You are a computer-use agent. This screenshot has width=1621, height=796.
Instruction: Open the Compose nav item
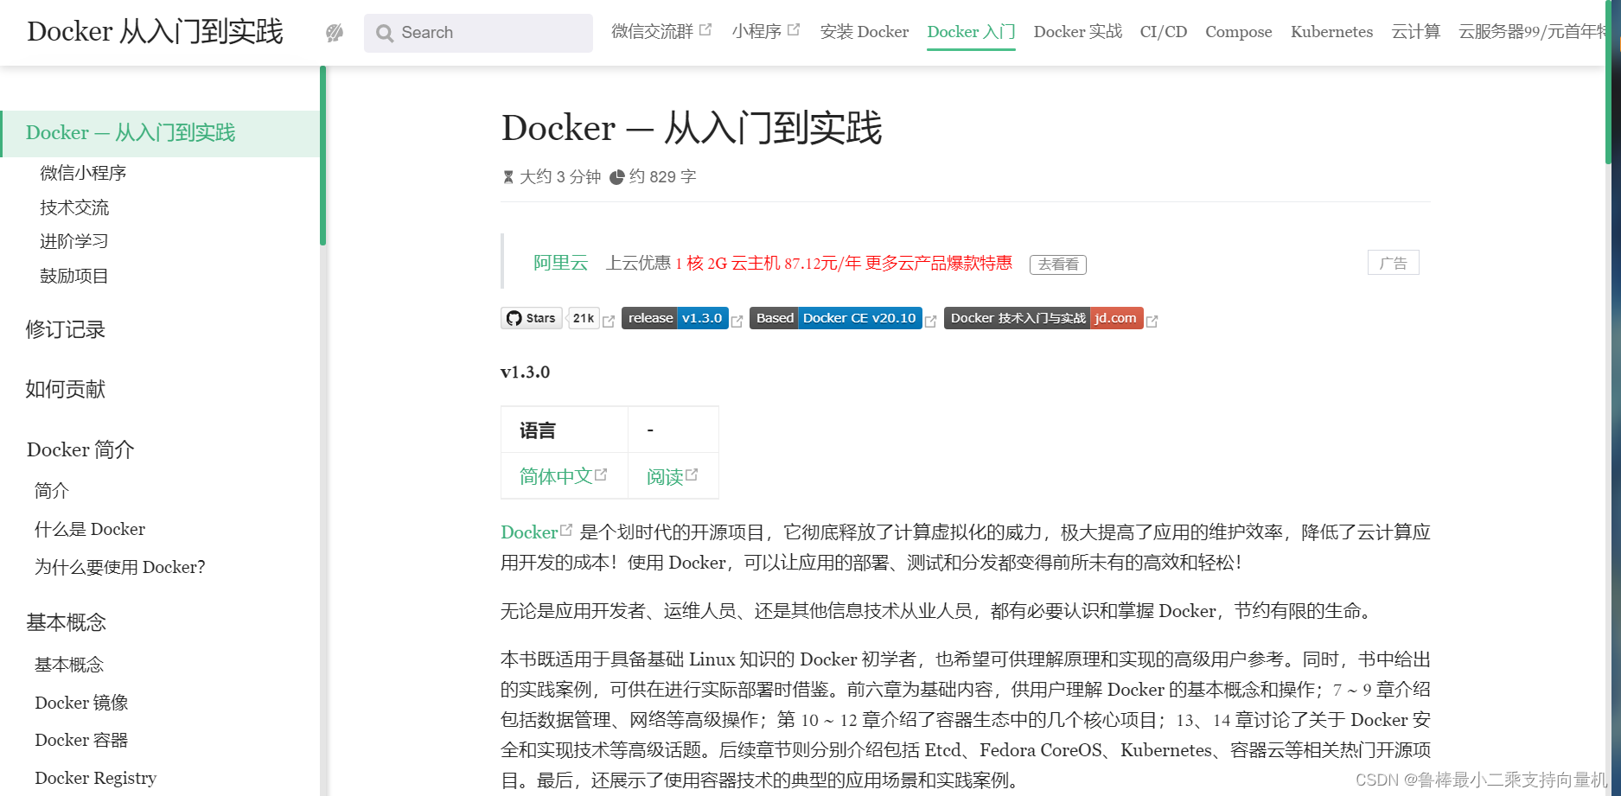click(x=1239, y=32)
